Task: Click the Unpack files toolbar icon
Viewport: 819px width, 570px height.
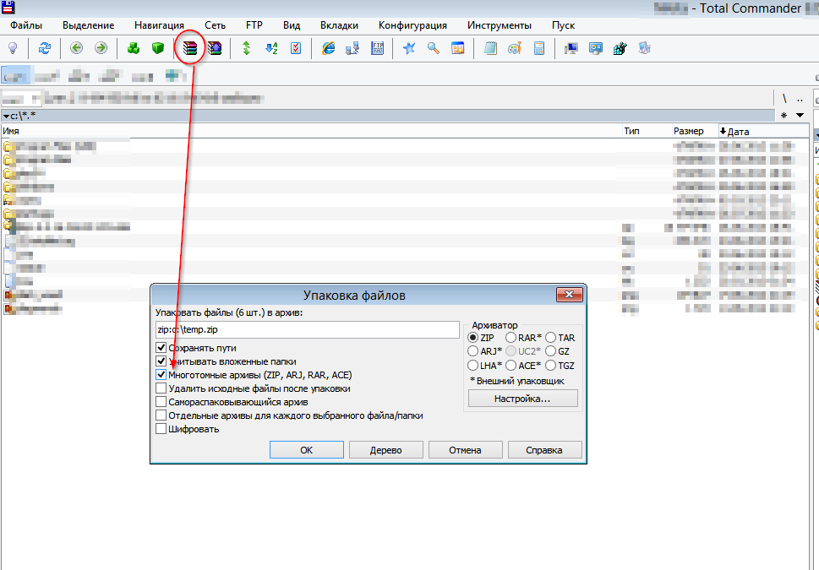Action: pos(215,49)
